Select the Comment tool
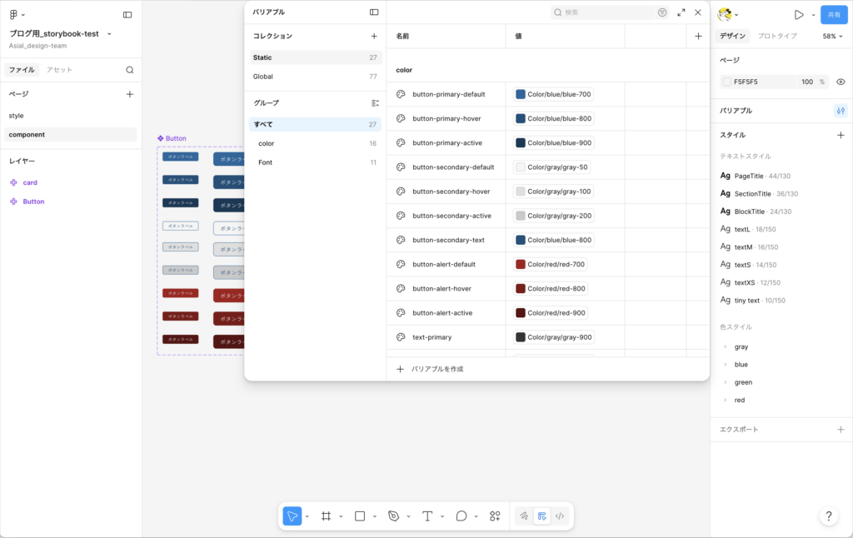 (x=461, y=516)
